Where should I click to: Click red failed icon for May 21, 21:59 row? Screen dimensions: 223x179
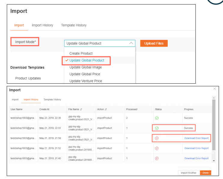pos(157,138)
